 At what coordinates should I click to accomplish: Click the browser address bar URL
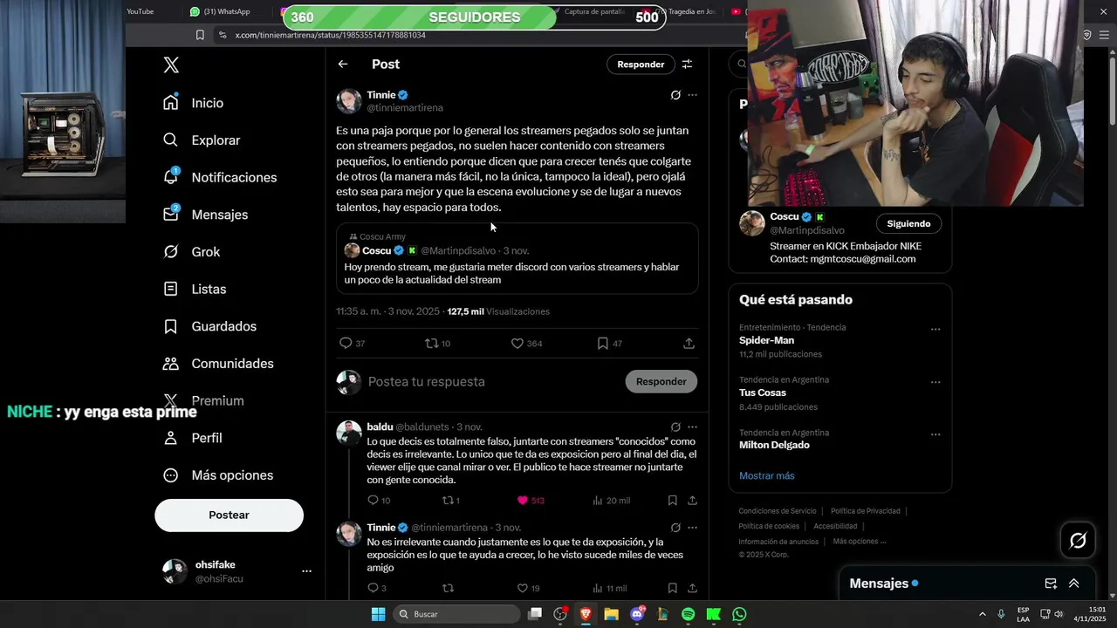tap(331, 35)
